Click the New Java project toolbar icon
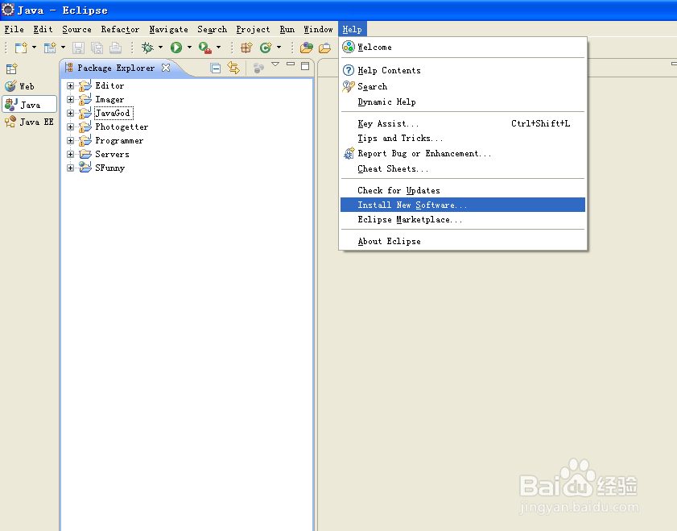The width and height of the screenshot is (677, 531). 50,48
